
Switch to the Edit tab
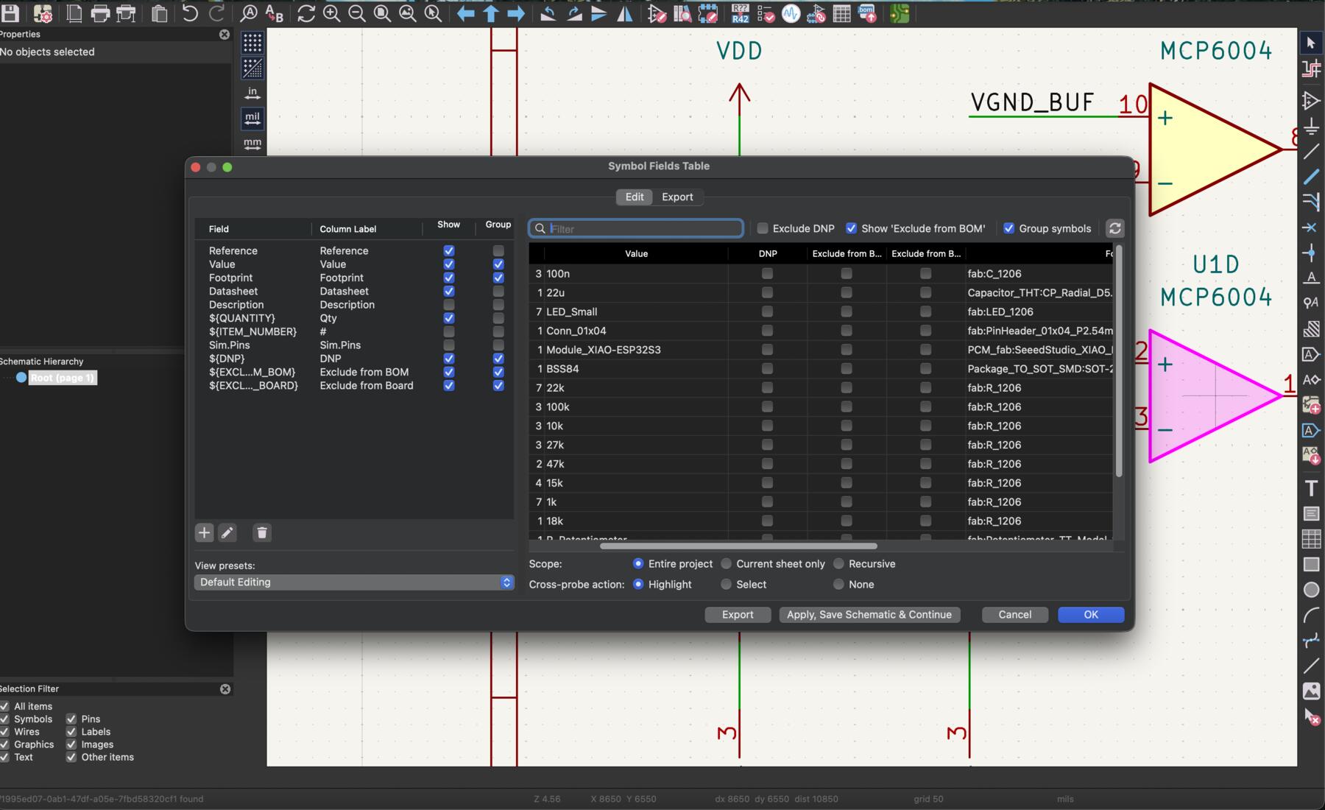(635, 197)
